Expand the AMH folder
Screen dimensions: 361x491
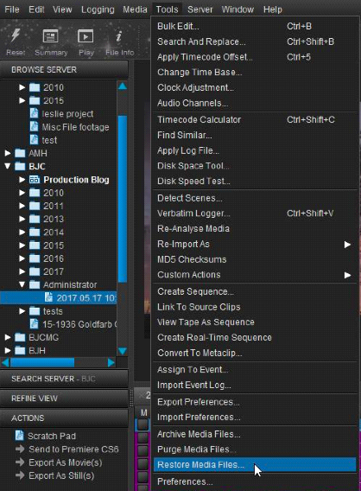8,153
